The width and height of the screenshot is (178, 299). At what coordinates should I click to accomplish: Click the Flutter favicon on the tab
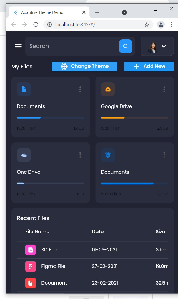point(16,12)
